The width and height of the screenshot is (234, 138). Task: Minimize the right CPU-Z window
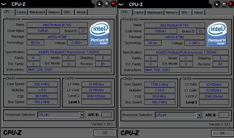point(217,4)
